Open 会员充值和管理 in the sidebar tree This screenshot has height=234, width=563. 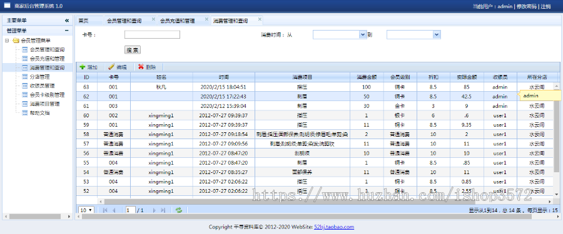pyautogui.click(x=47, y=59)
